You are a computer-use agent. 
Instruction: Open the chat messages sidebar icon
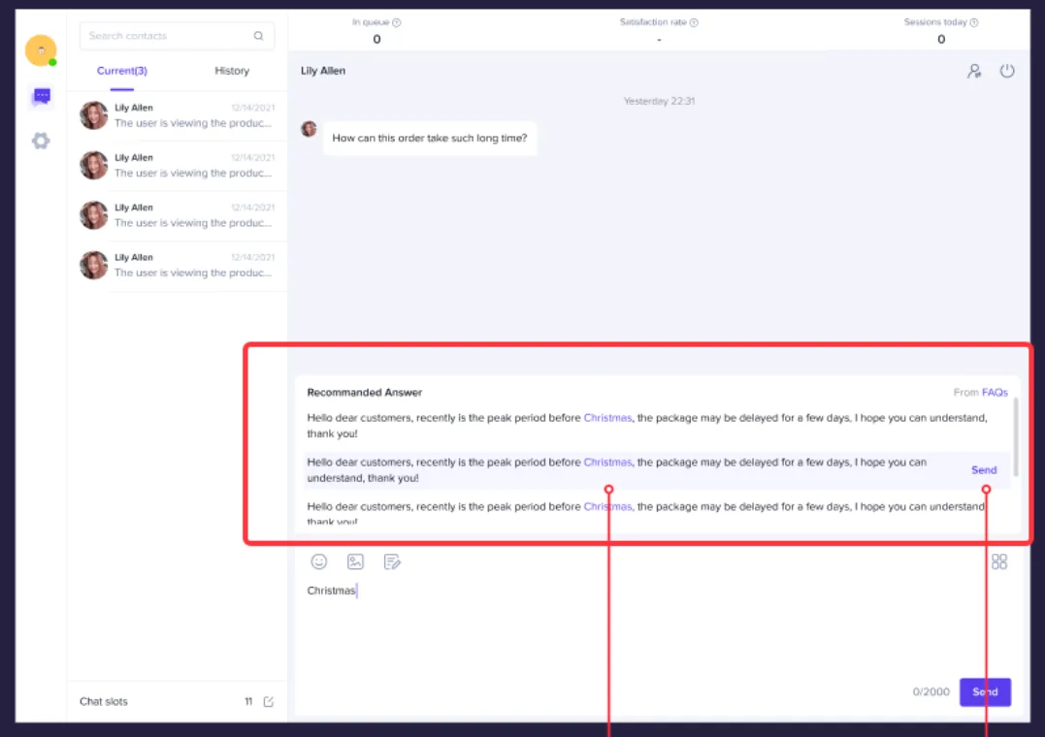point(42,96)
